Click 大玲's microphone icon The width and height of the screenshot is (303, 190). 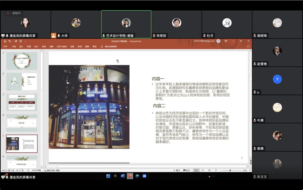click(x=59, y=36)
